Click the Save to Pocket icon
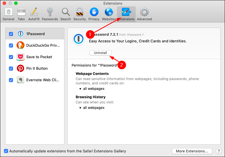Screen dimensions: 225x157 tap(21, 57)
